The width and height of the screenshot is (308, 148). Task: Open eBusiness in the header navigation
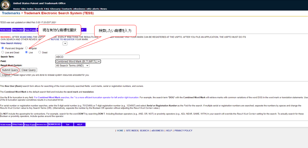(x=79, y=9)
